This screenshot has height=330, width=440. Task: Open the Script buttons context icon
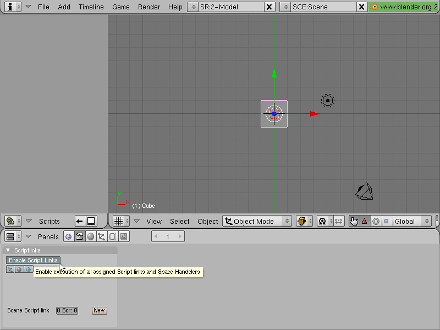pos(80,237)
